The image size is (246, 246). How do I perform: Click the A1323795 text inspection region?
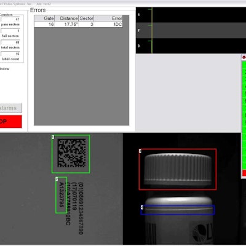(x=61, y=195)
